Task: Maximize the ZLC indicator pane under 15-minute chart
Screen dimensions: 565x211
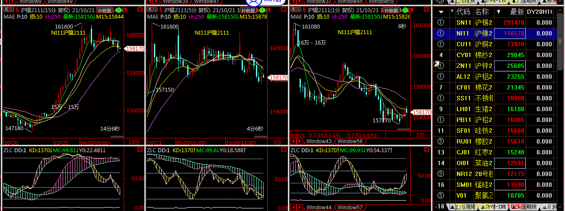Action: (x=140, y=150)
